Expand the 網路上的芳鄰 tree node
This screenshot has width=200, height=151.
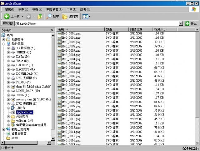click(x=4, y=129)
